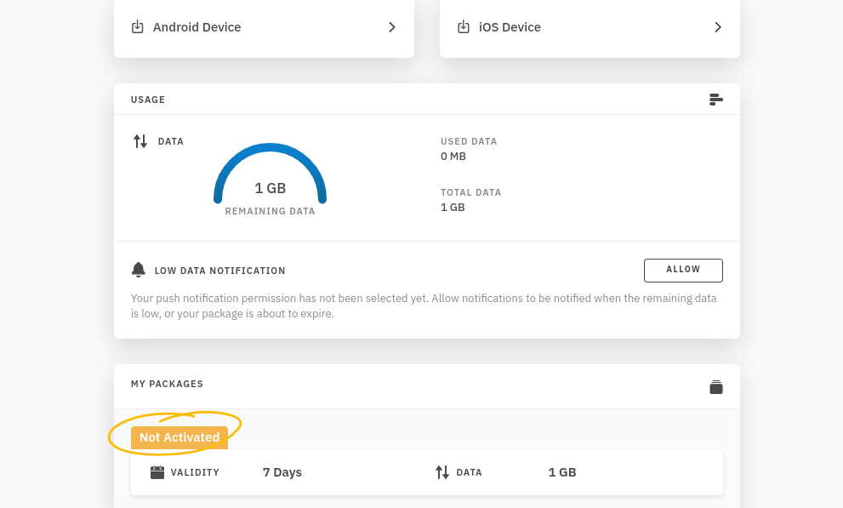The width and height of the screenshot is (843, 508).
Task: Open the Android Device installation card
Action: (264, 28)
